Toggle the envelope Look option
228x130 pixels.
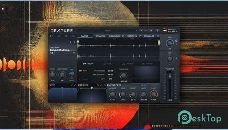pyautogui.click(x=144, y=85)
